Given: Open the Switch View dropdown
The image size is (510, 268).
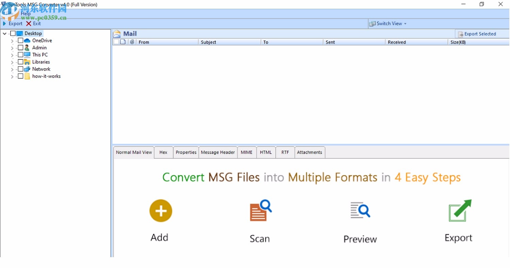Looking at the screenshot, I should [x=405, y=23].
